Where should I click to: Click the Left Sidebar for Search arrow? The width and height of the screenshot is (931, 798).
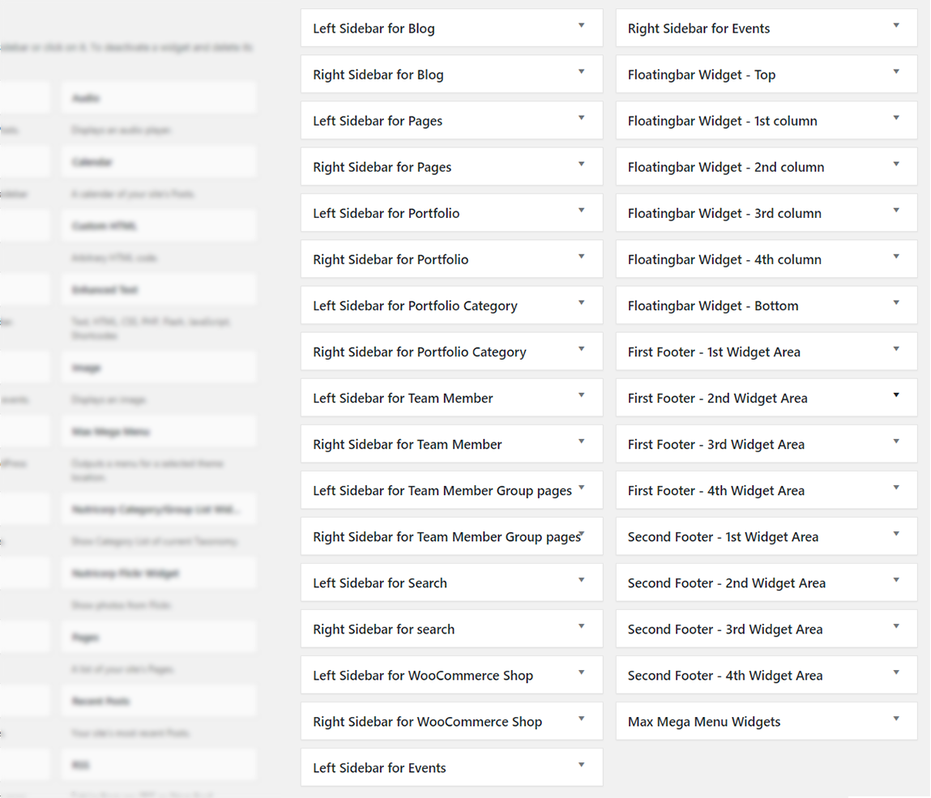point(581,580)
